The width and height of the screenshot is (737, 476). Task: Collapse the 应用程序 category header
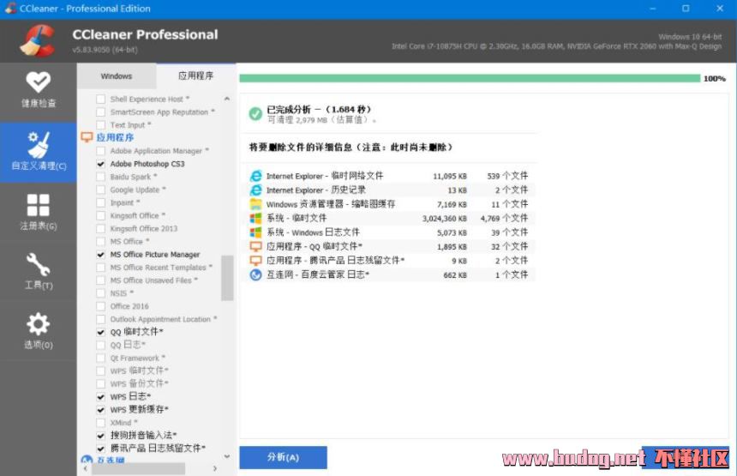tap(115, 137)
